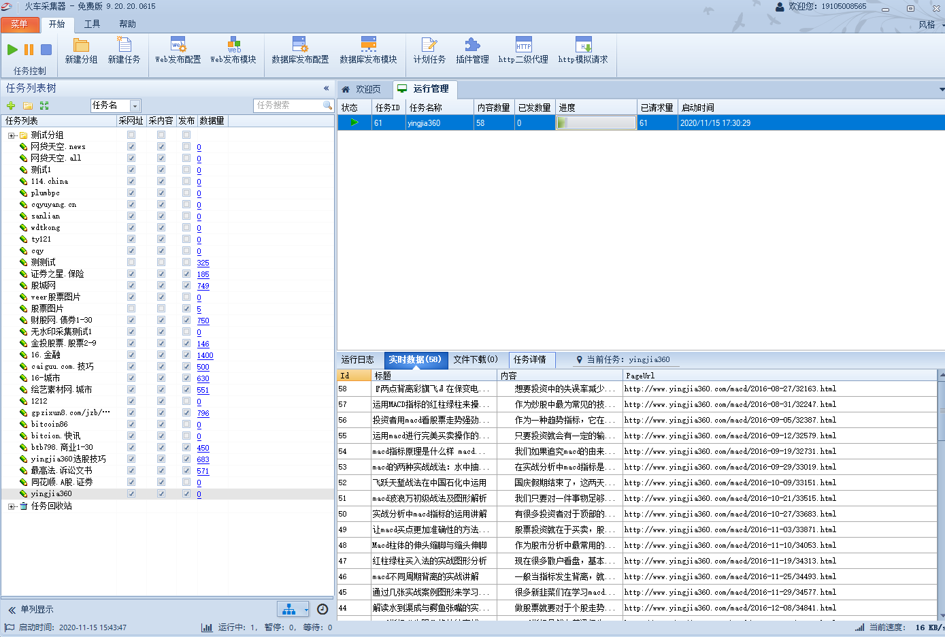Open 数据库发布模块 tool
Image resolution: width=945 pixels, height=637 pixels.
368,51
